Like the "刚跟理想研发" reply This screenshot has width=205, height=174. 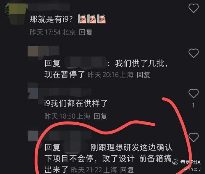pos(193,137)
